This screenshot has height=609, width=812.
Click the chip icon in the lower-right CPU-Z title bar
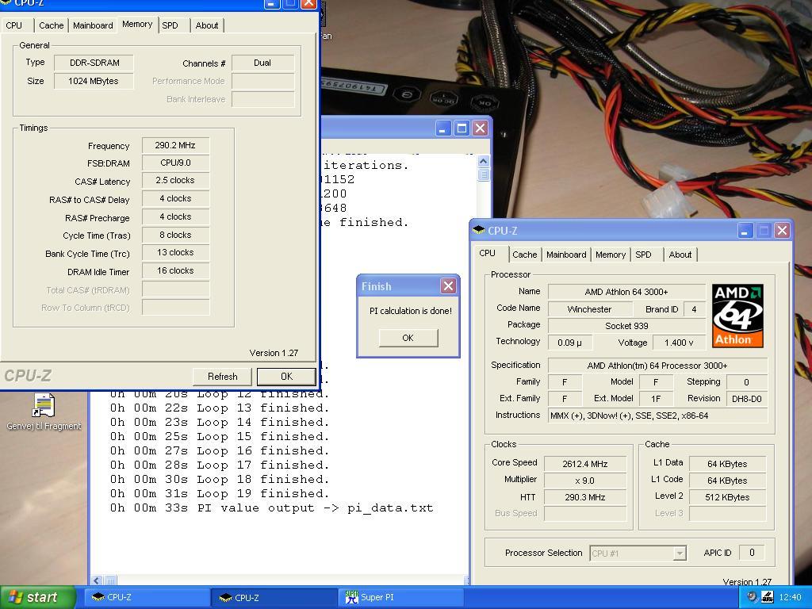pyautogui.click(x=479, y=231)
